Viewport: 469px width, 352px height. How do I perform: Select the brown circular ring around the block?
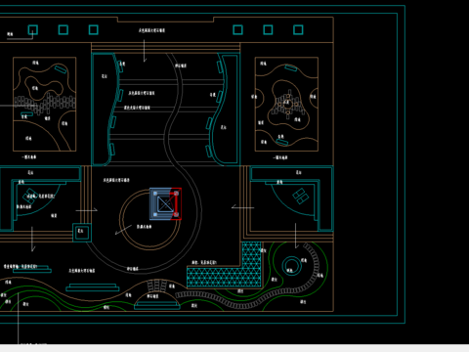(x=149, y=219)
